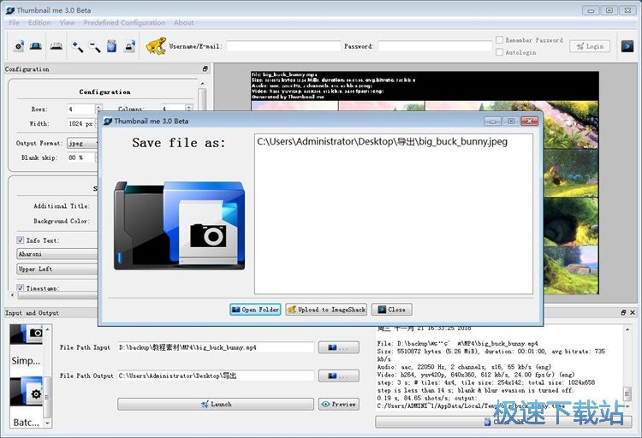Close the Input and Output panel
Viewport: 642px width, 438px height.
pyautogui.click(x=633, y=312)
